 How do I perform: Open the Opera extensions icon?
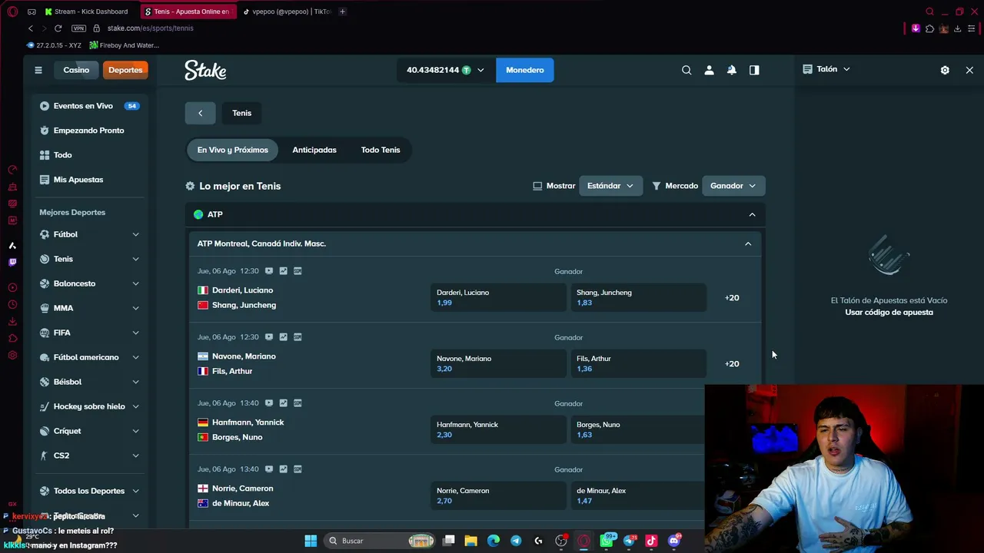pos(929,28)
